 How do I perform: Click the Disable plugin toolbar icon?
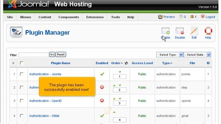pos(180,31)
